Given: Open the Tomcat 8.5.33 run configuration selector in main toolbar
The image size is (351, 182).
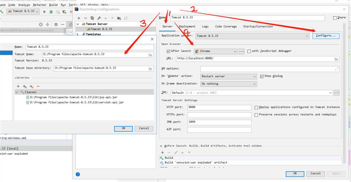Looking at the screenshot, I should [x=23, y=11].
